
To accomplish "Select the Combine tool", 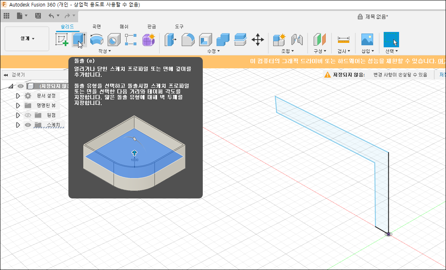I will 223,40.
